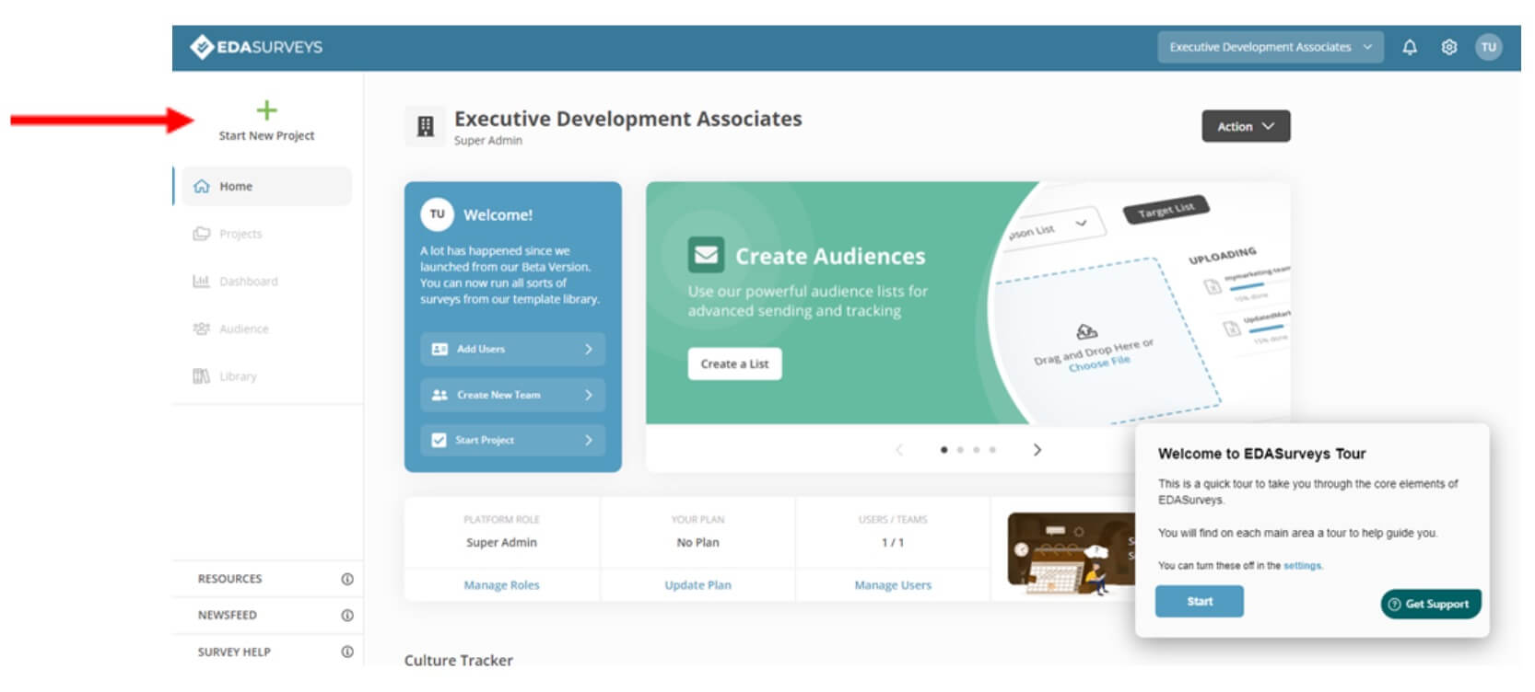1535x692 pixels.
Task: Open the TU user avatar menu
Action: coord(1488,47)
